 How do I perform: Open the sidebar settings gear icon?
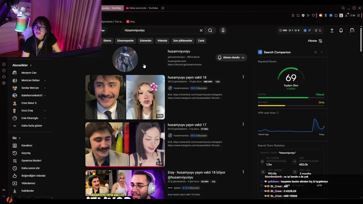coord(4,83)
